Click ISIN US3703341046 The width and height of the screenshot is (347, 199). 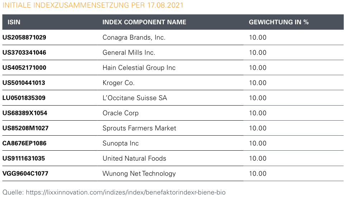[x=24, y=53]
